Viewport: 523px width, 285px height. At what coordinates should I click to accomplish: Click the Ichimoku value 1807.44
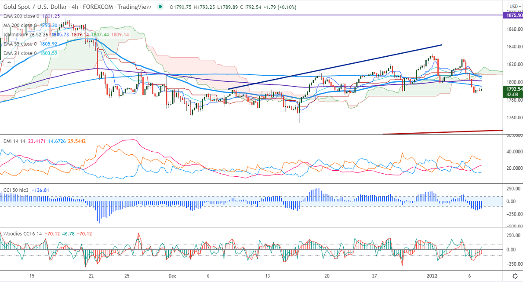(100, 35)
